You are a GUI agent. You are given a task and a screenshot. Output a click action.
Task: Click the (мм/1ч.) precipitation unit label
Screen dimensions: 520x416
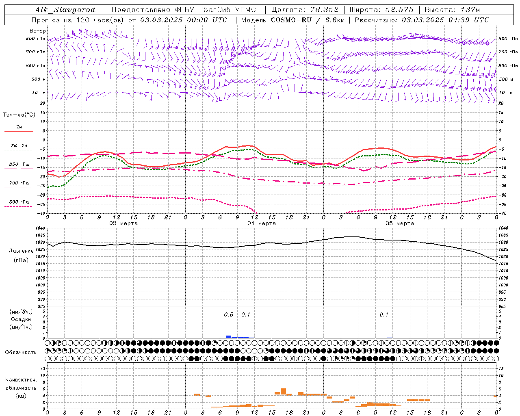coord(21,327)
